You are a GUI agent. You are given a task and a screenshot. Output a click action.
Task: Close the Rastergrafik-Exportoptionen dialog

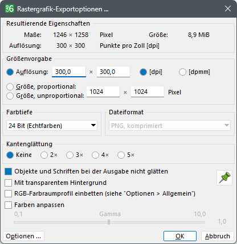coord(228,9)
